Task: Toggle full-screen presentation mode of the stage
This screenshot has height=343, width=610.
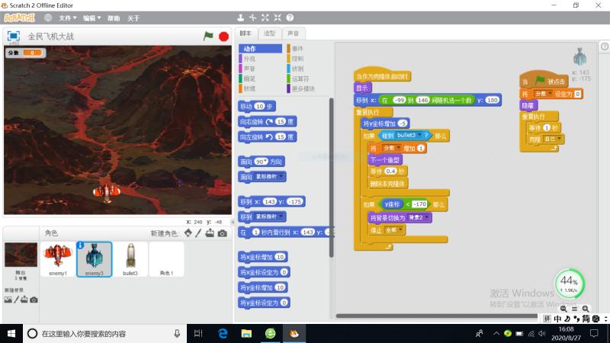Action: 13,36
